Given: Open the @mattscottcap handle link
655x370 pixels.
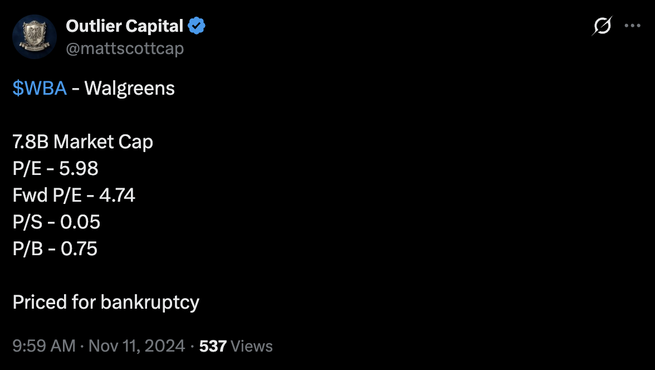Looking at the screenshot, I should click(125, 48).
